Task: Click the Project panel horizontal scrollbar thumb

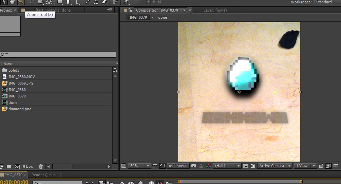Action: point(62,167)
